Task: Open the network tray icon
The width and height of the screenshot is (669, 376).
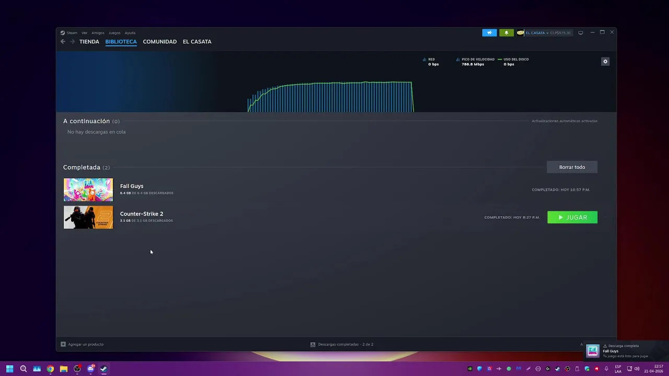Action: point(629,369)
